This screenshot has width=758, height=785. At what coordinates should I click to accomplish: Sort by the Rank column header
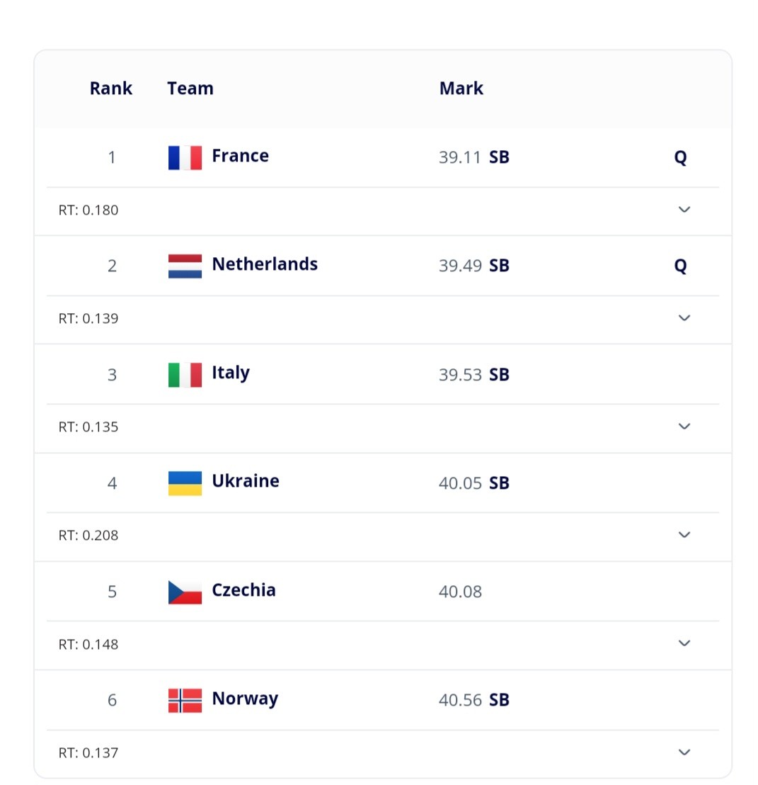tap(111, 88)
